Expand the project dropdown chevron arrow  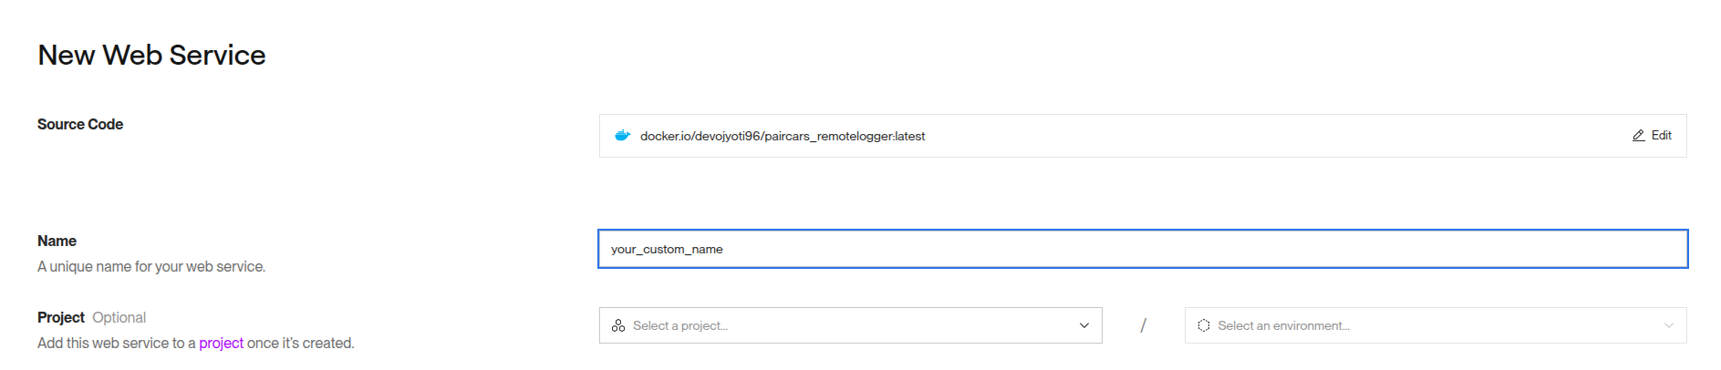1083,325
